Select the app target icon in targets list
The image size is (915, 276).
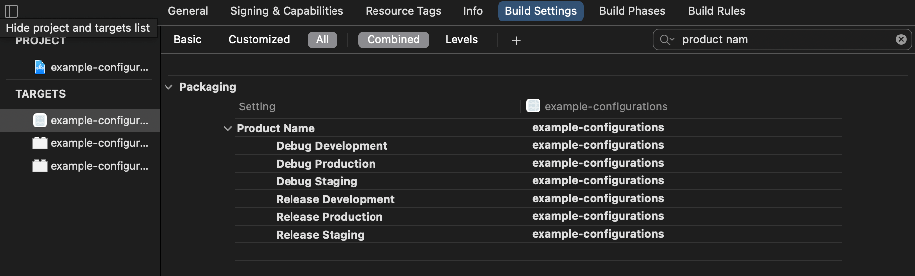pyautogui.click(x=40, y=120)
